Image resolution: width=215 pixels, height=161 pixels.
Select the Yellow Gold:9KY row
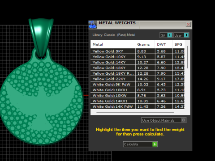[138, 51]
